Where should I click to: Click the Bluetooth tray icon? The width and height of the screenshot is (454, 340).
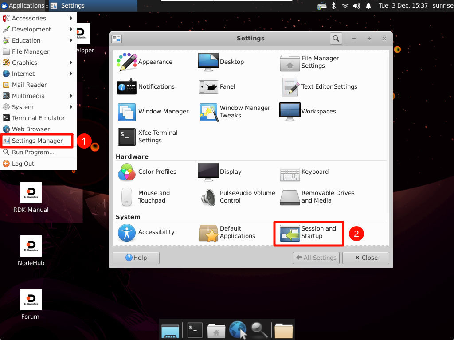coord(333,5)
